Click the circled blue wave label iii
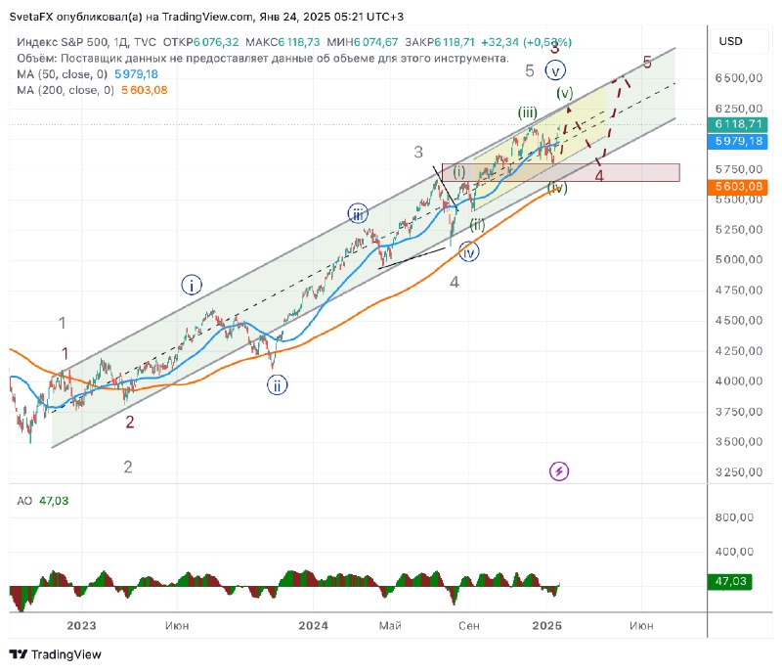The width and height of the screenshot is (782, 671). point(358,213)
